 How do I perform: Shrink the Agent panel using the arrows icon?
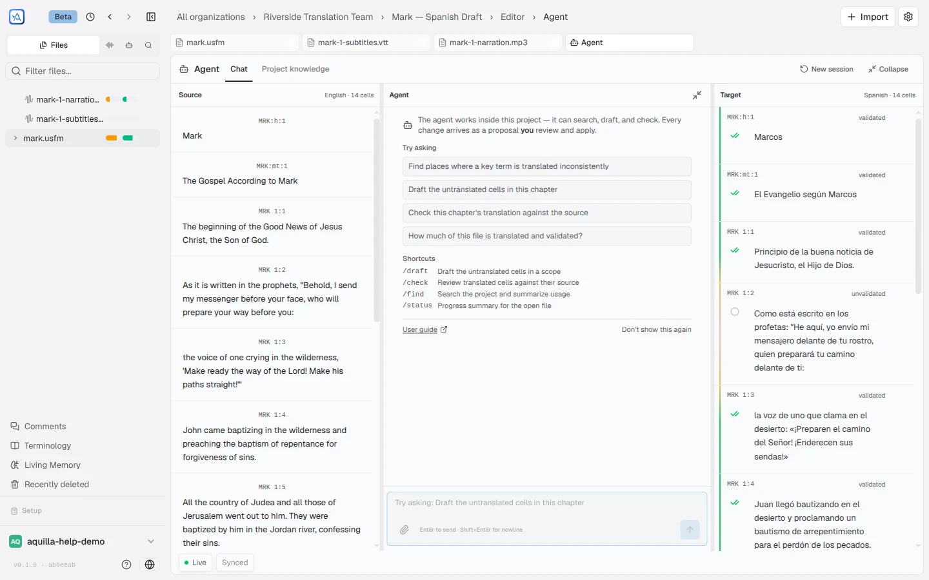coord(697,95)
